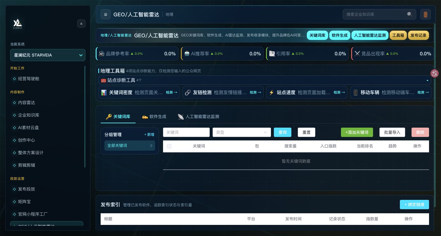The width and height of the screenshot is (441, 236).
Task: Click the toolbox icon beside 站点诊断工具
Action: pyautogui.click(x=104, y=80)
